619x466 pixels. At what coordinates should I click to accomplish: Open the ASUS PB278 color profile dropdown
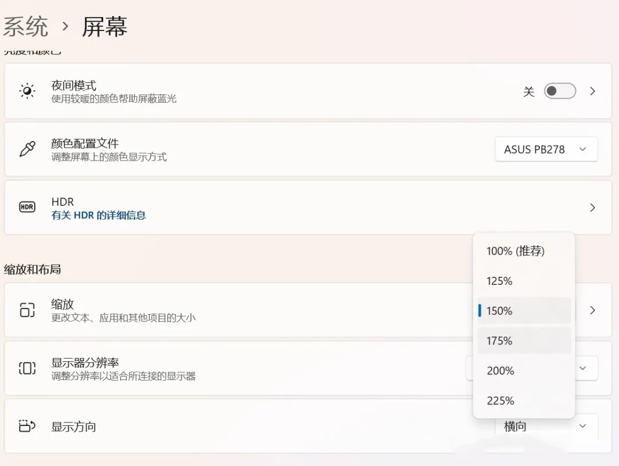click(546, 149)
